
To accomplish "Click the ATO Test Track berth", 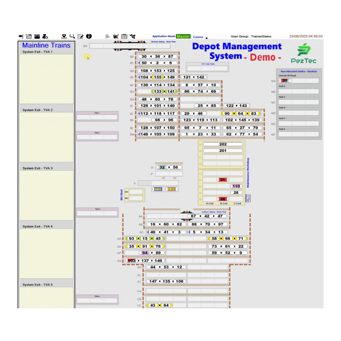I will pyautogui.click(x=207, y=68).
